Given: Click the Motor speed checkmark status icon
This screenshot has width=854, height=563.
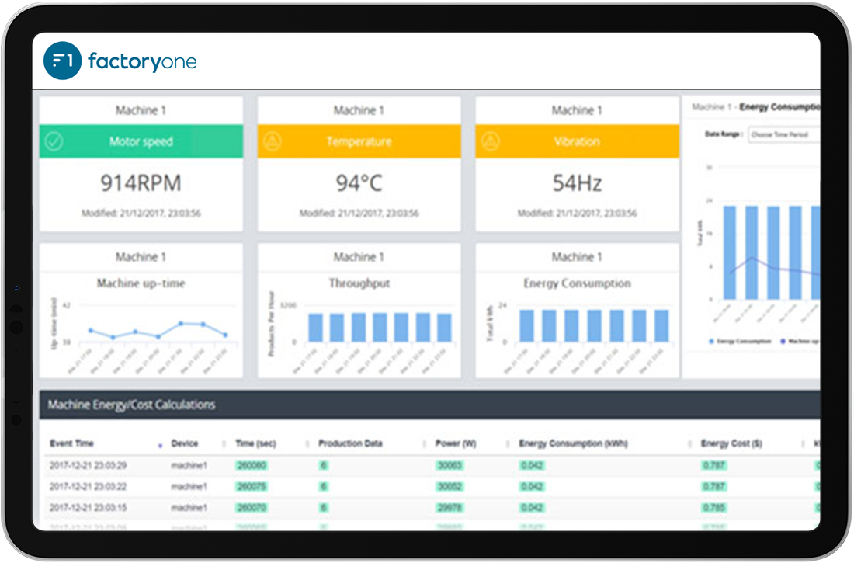Looking at the screenshot, I should [x=54, y=141].
